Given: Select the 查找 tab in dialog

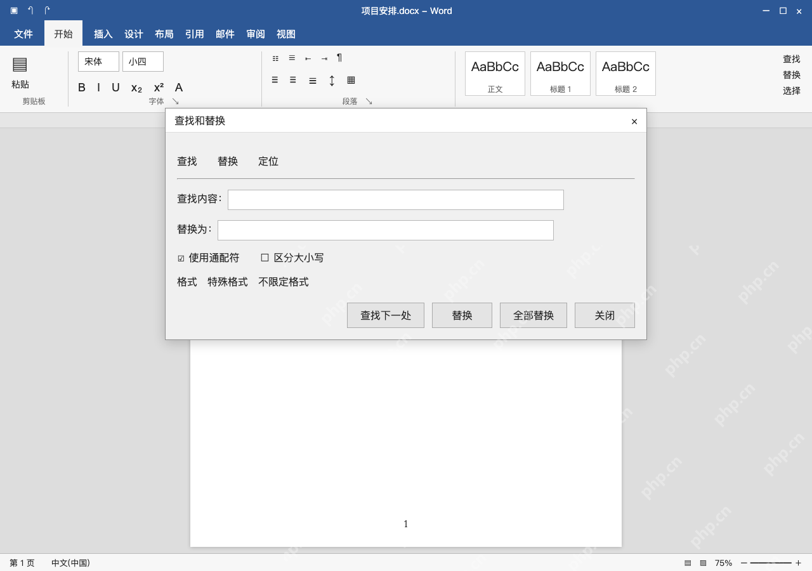Looking at the screenshot, I should 187,161.
